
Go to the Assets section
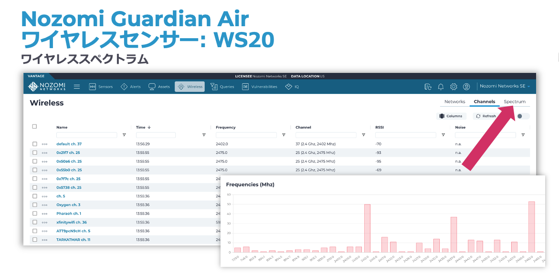coord(159,86)
